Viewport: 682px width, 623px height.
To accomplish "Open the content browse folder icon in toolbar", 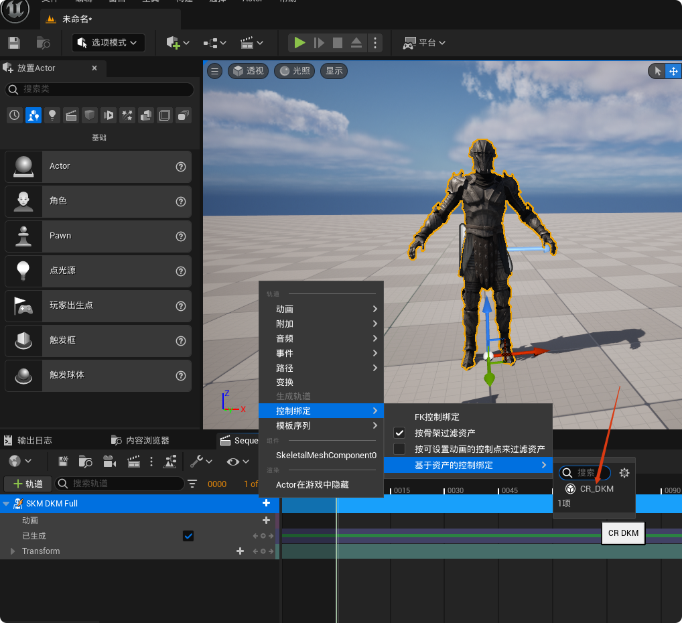I will [x=43, y=43].
